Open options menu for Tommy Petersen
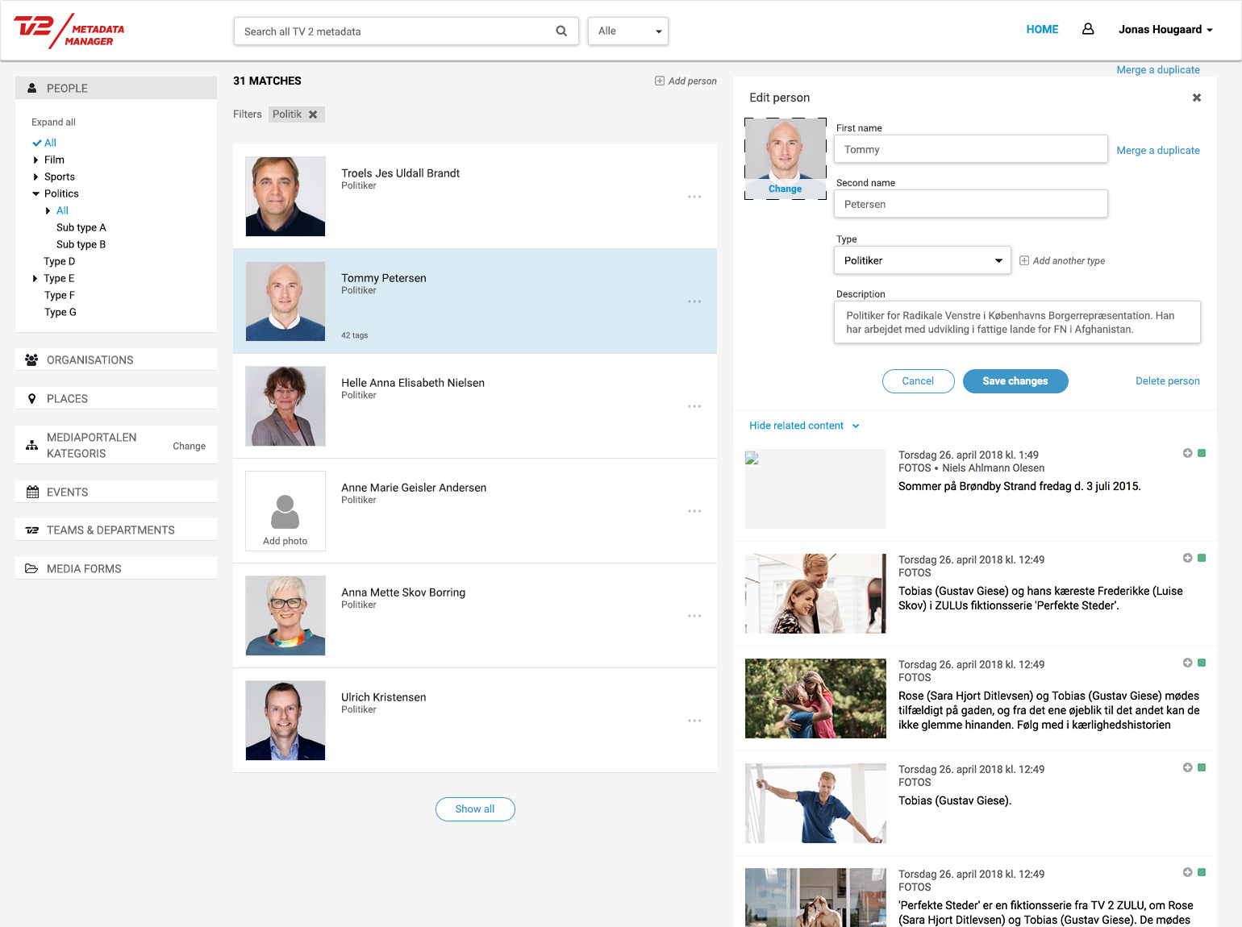Viewport: 1242px width, 927px height. click(x=694, y=301)
